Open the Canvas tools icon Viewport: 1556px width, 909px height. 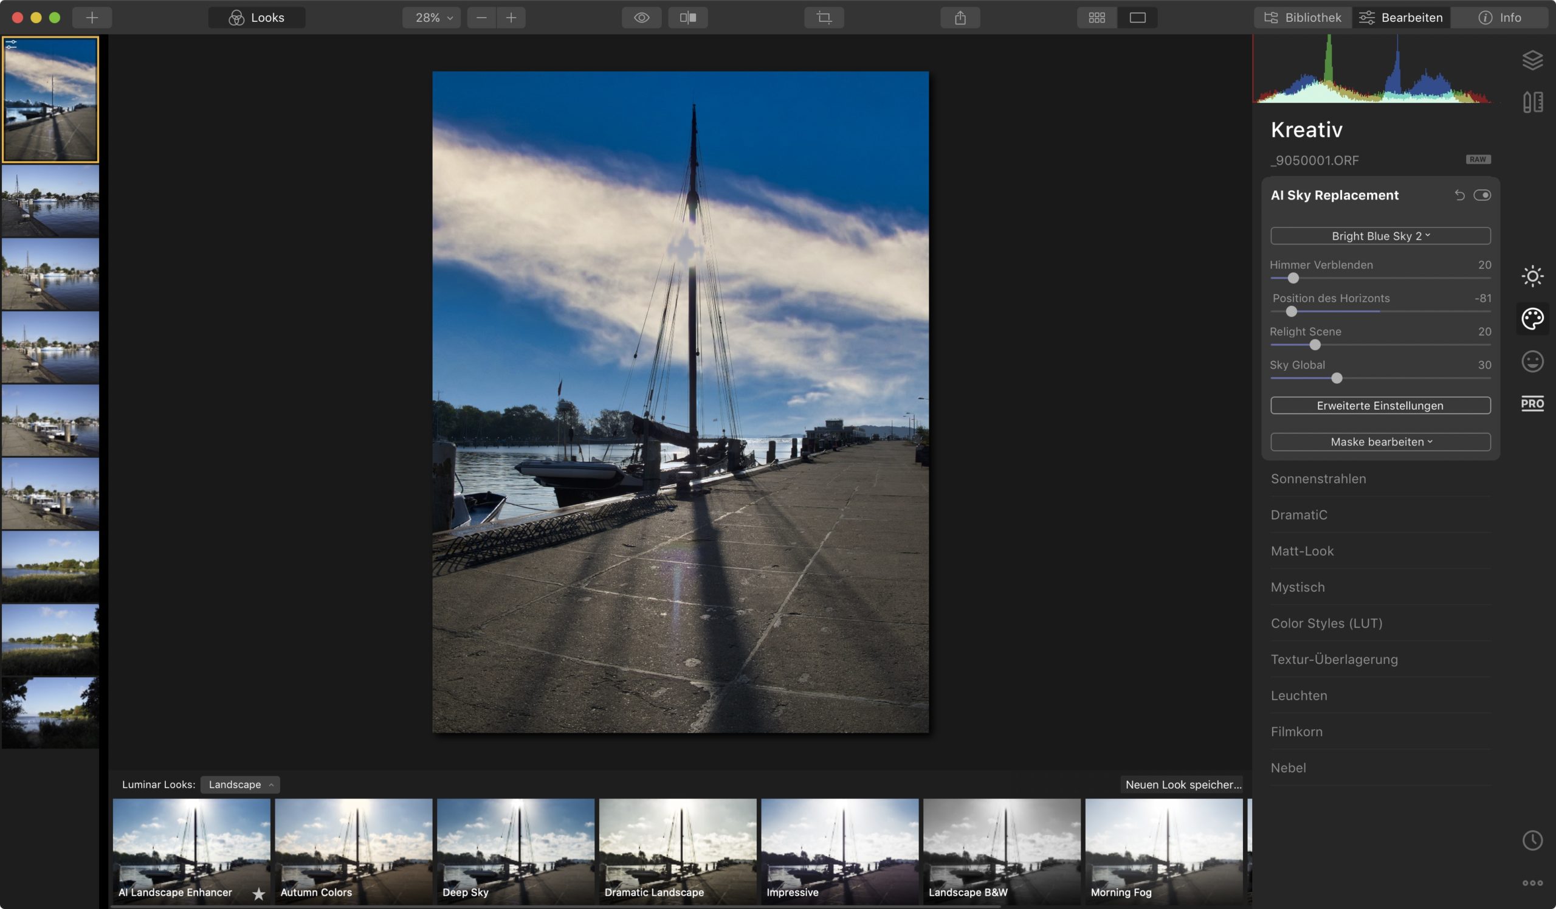click(x=1532, y=102)
